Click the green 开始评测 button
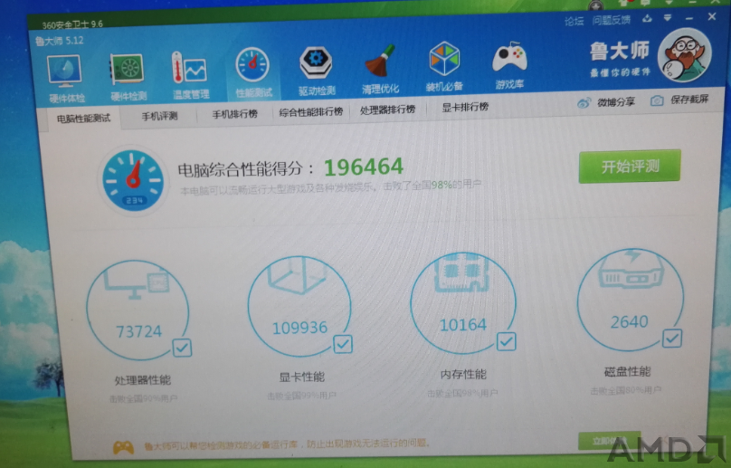 coord(630,167)
